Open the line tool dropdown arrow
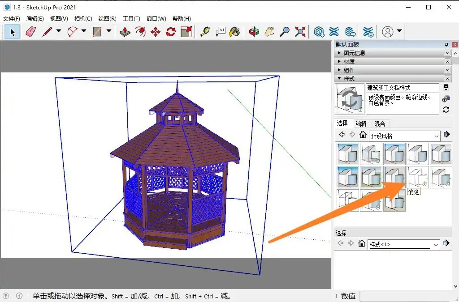The image size is (459, 302). [x=58, y=32]
